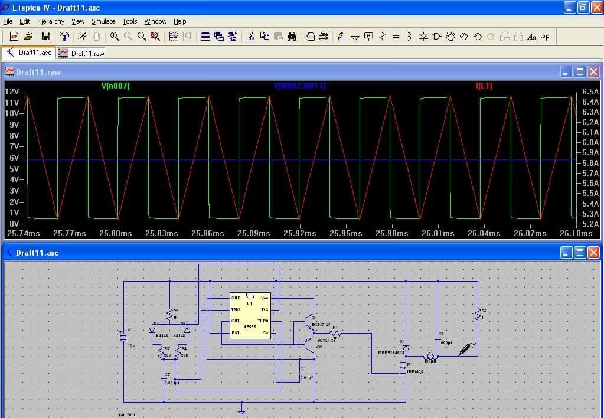The width and height of the screenshot is (604, 418).
Task: Click the current probe on schematic
Action: [x=467, y=349]
